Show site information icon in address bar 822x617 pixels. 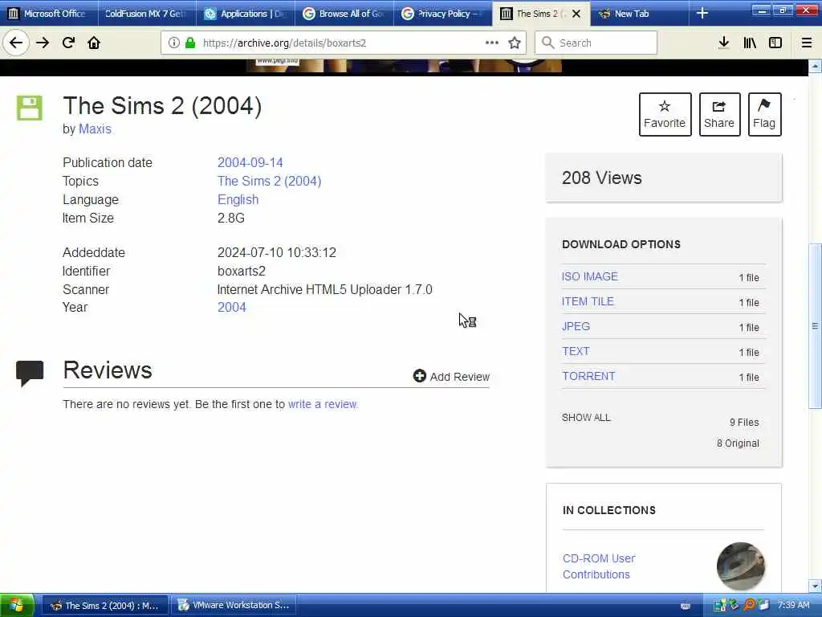pos(173,43)
